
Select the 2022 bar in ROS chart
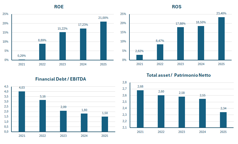(x=160, y=52)
